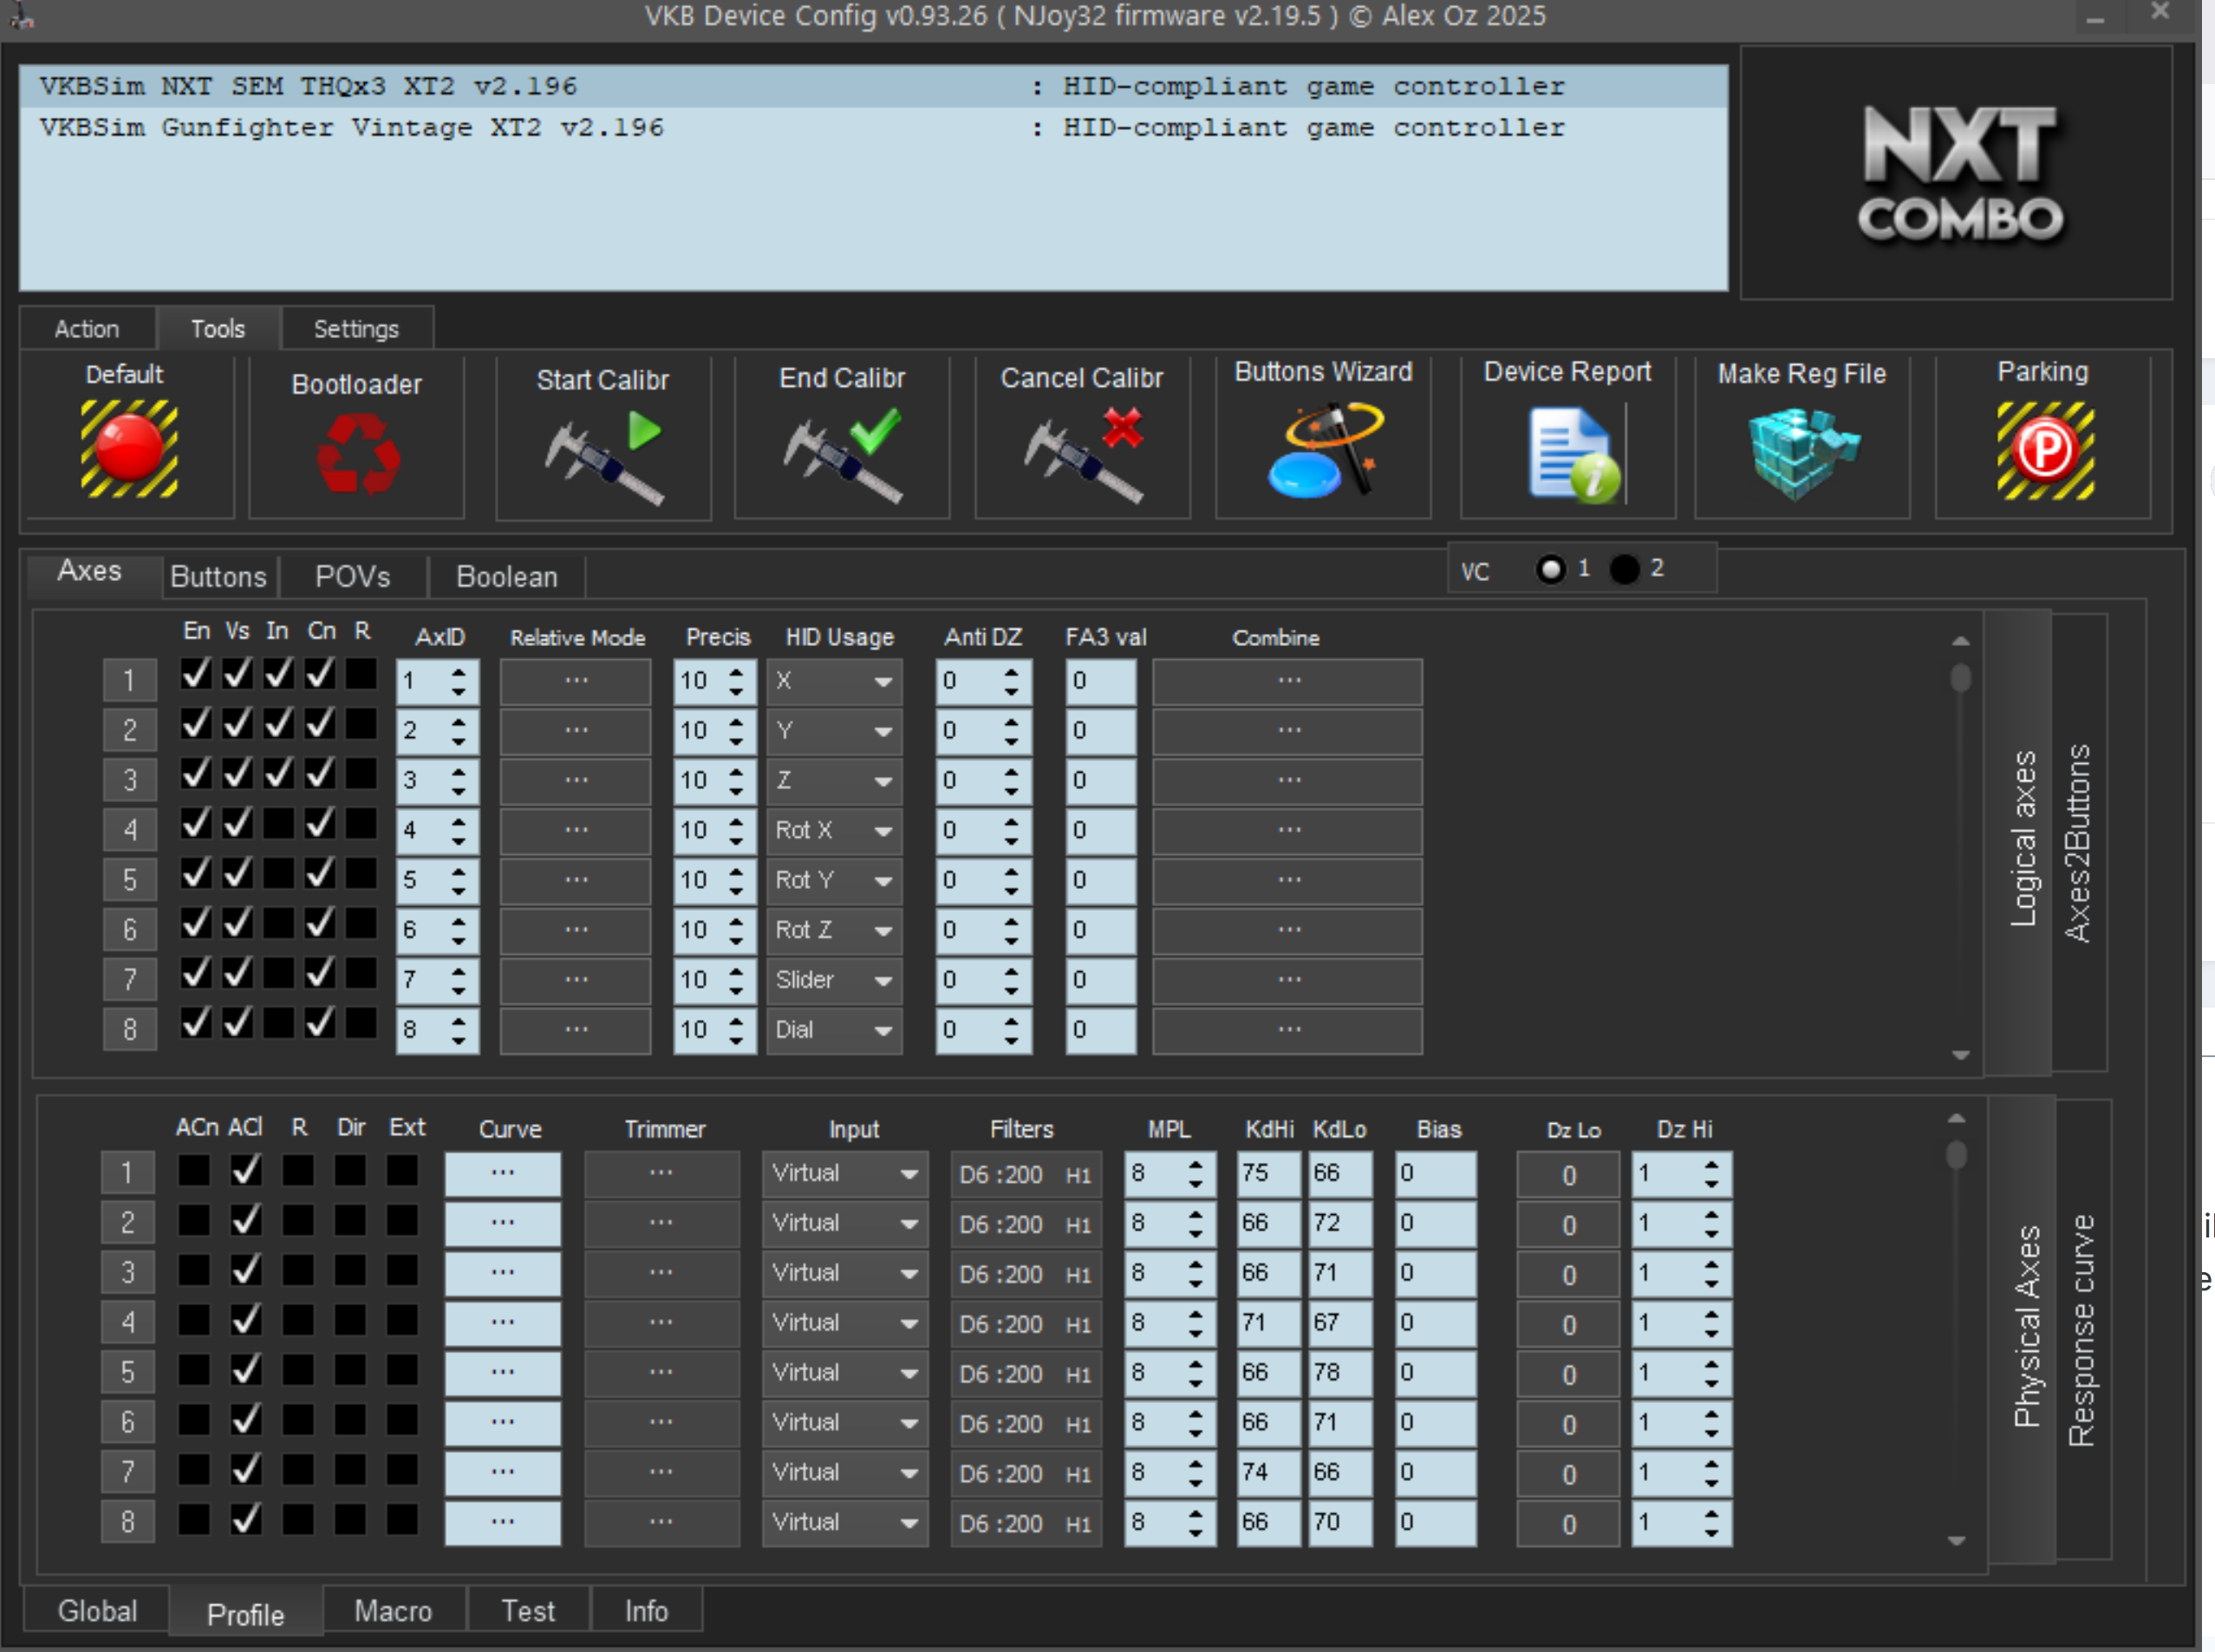The image size is (2215, 1652).
Task: Select VC radio option 2
Action: 1625,569
